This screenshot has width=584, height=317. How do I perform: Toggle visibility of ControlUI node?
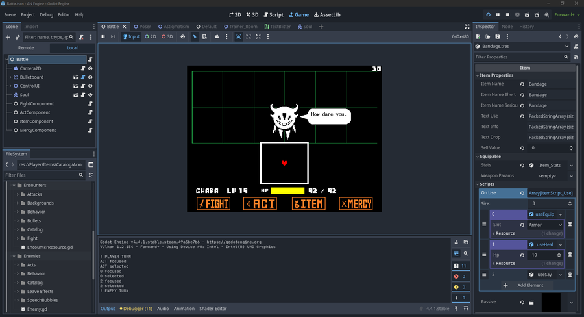(x=90, y=86)
